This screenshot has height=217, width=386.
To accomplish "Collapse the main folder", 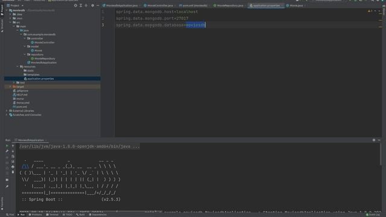I will pos(14,27).
